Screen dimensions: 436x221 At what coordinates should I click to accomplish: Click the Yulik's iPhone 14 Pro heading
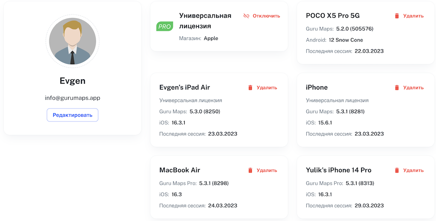point(339,170)
